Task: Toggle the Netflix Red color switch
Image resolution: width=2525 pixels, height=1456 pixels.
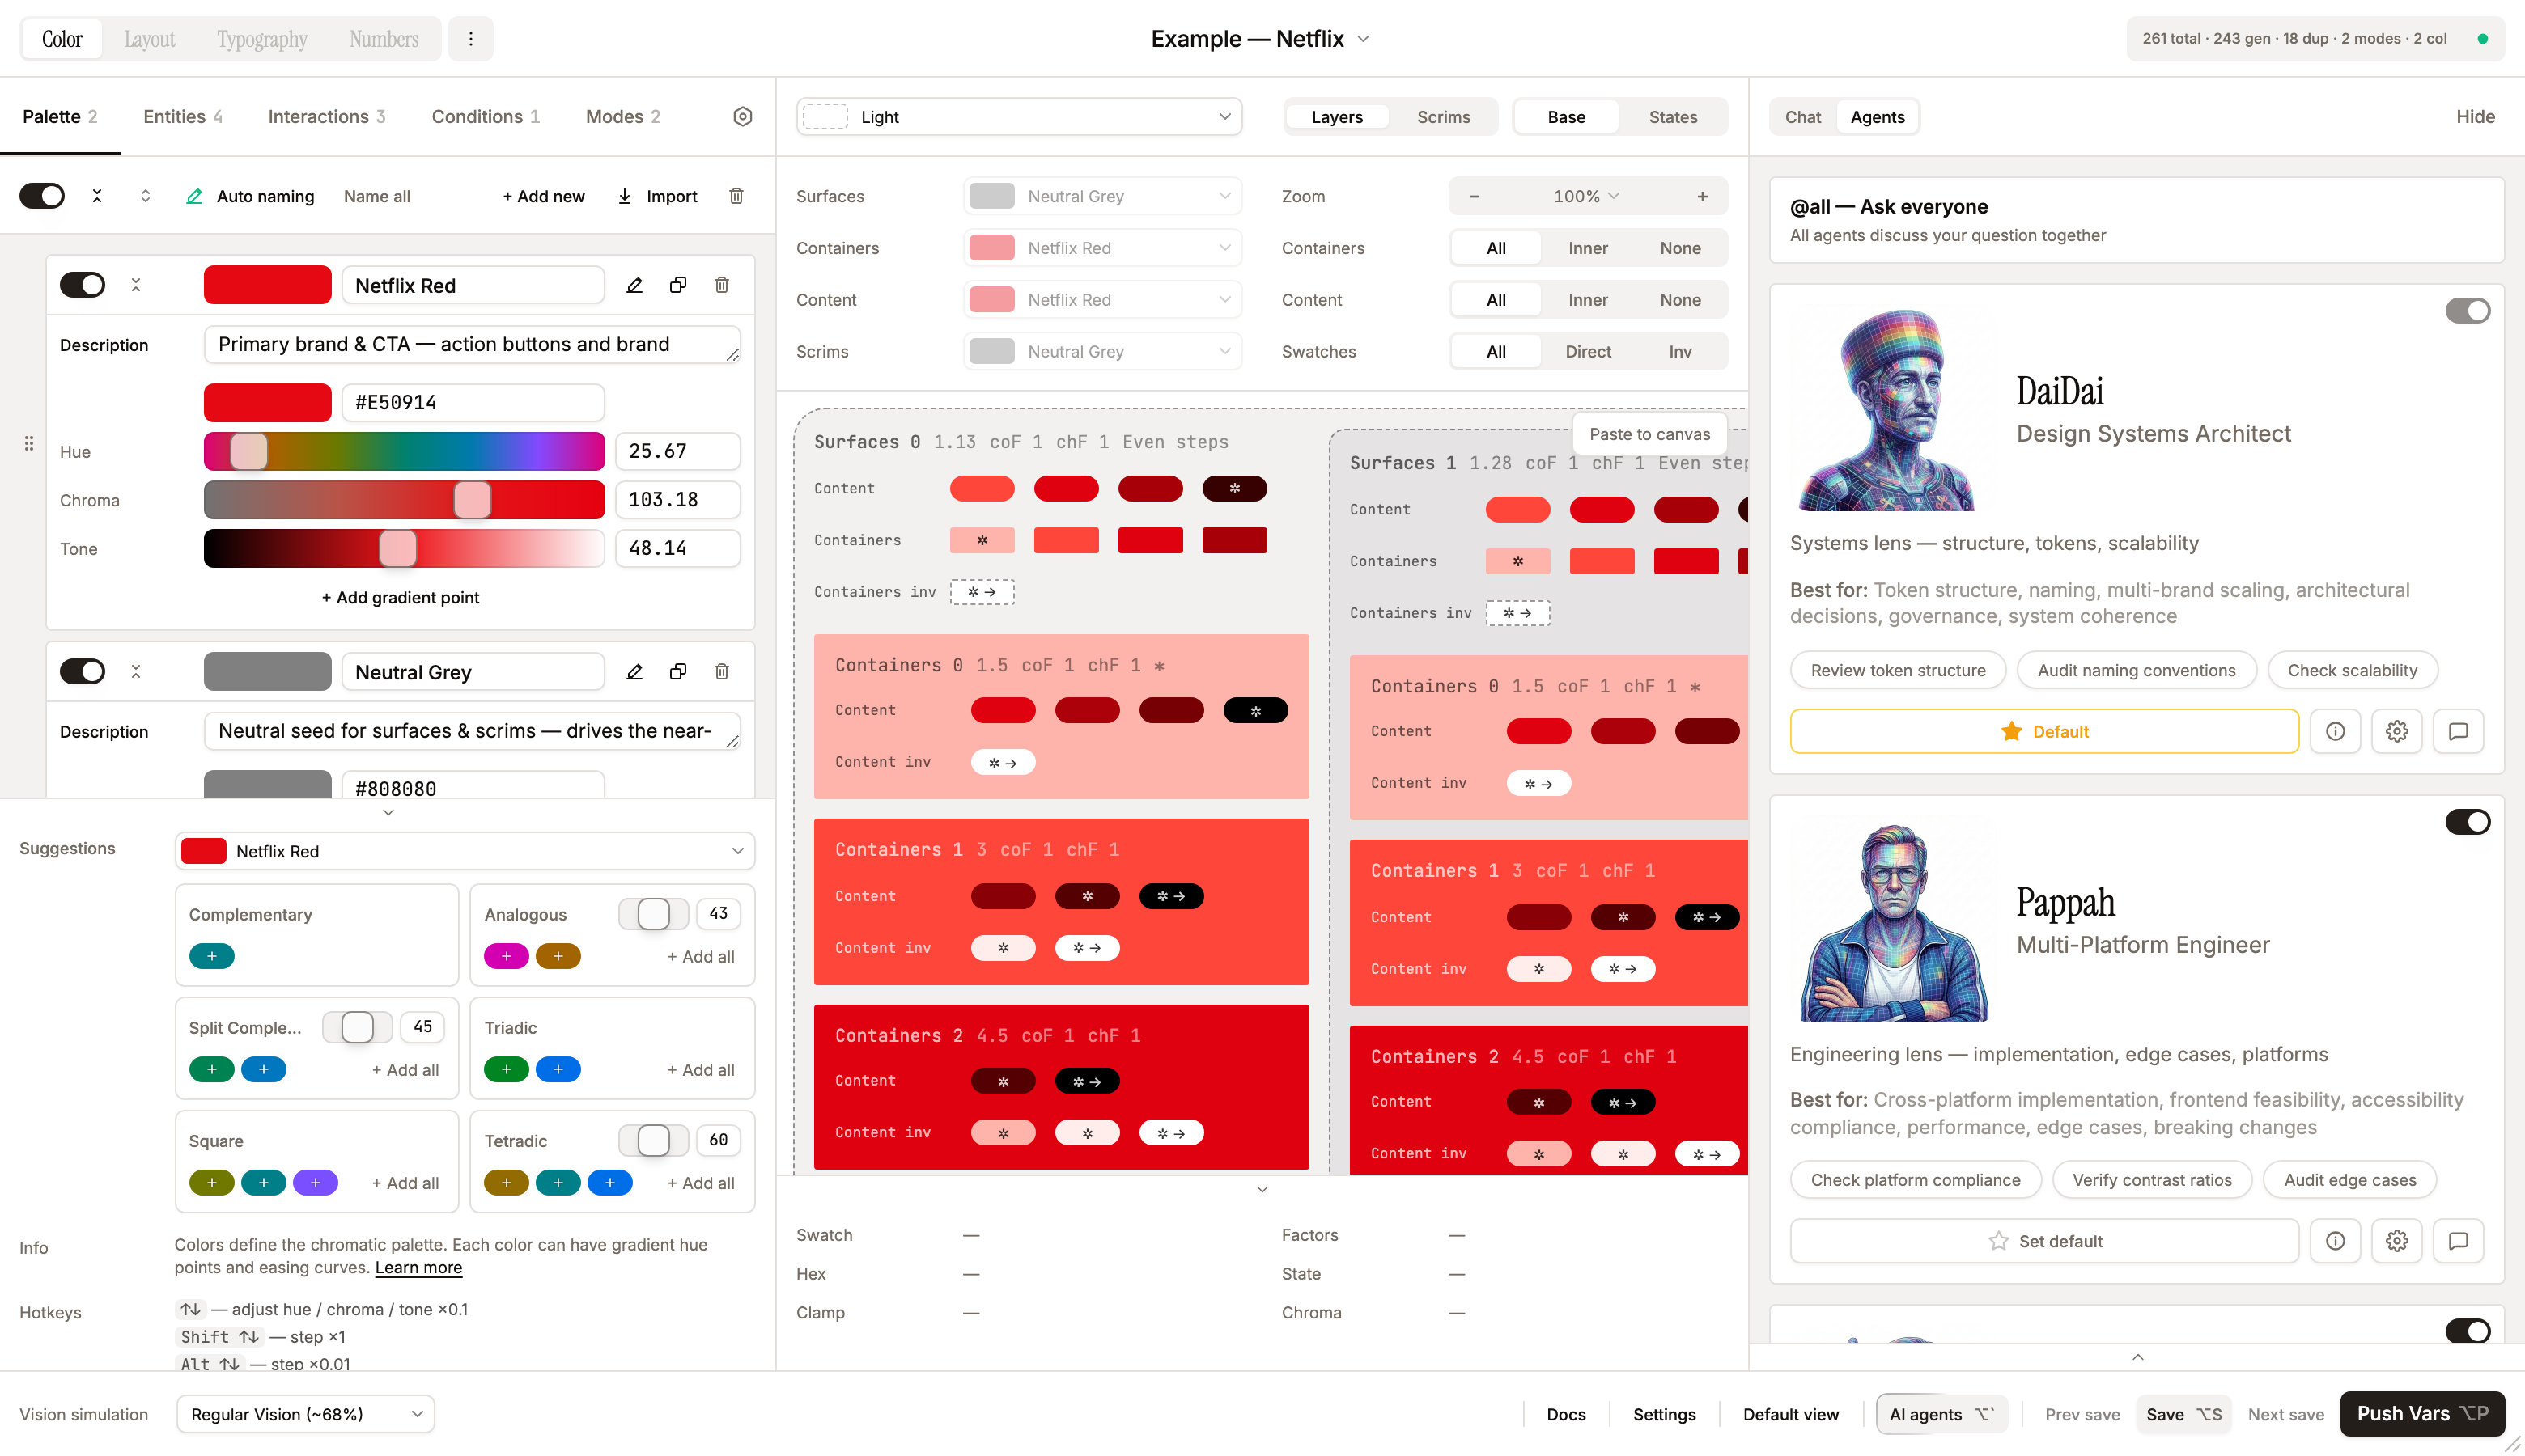Action: coord(82,285)
